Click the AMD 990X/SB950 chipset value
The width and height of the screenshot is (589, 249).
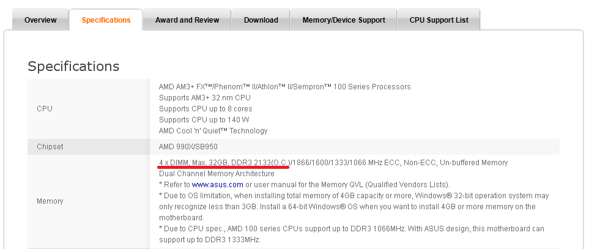pos(188,147)
